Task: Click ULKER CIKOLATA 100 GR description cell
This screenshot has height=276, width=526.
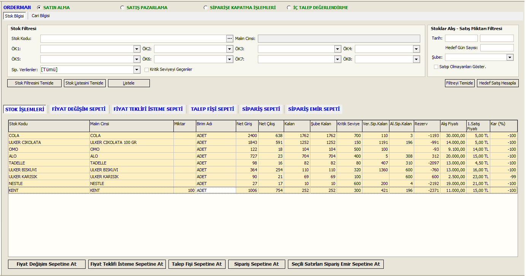Action: click(131, 142)
